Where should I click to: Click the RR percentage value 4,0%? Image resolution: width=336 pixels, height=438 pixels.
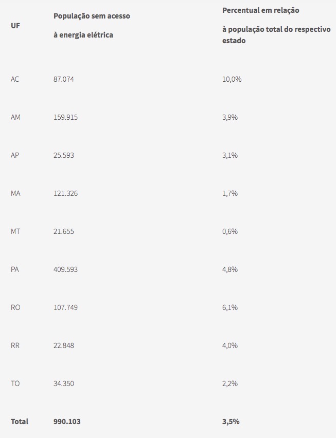click(x=229, y=345)
